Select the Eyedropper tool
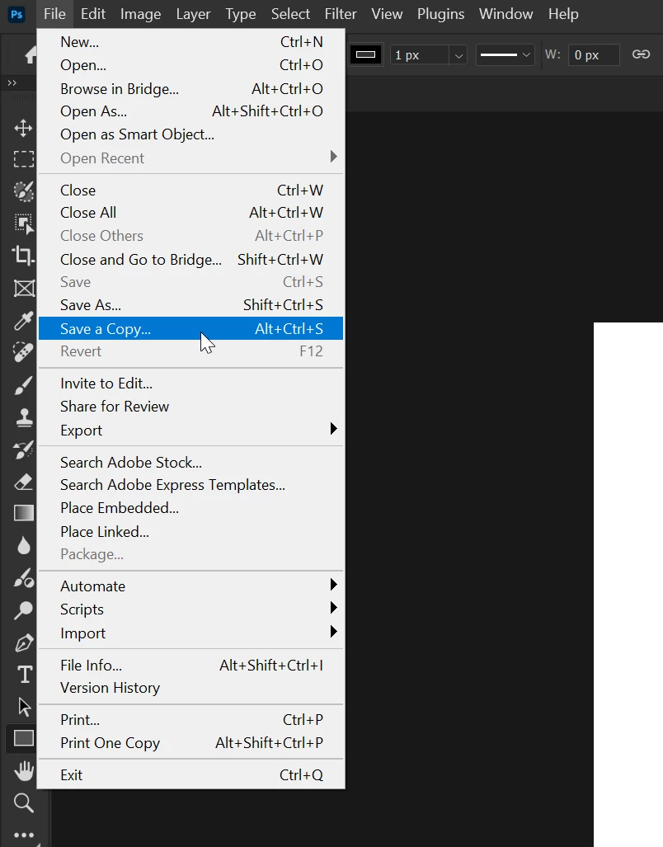This screenshot has width=663, height=847. (x=23, y=320)
